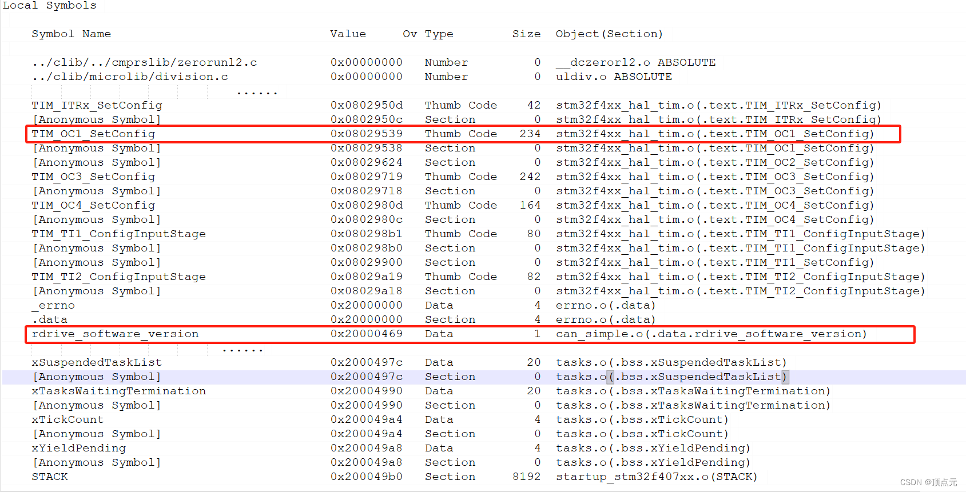Screen dimensions: 966x492
Task: Click the value 0x08029538
Action: (367, 148)
